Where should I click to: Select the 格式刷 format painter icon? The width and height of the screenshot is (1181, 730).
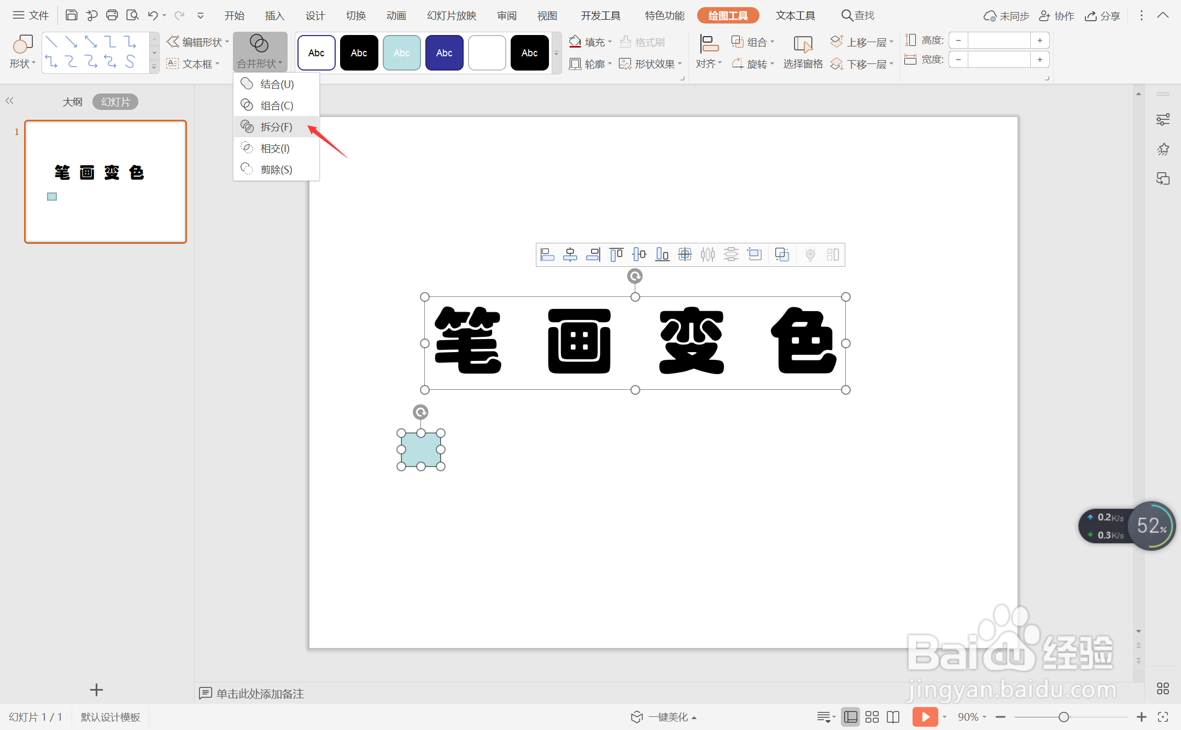click(625, 42)
